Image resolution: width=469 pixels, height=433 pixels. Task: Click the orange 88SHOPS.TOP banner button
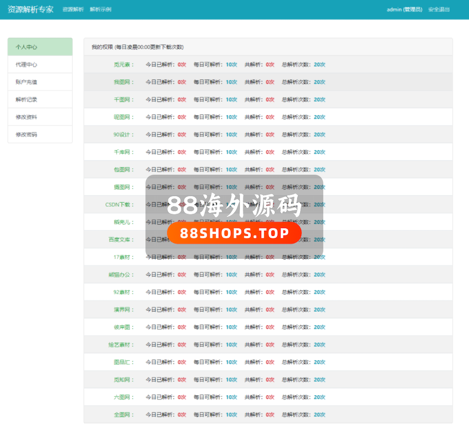[234, 233]
